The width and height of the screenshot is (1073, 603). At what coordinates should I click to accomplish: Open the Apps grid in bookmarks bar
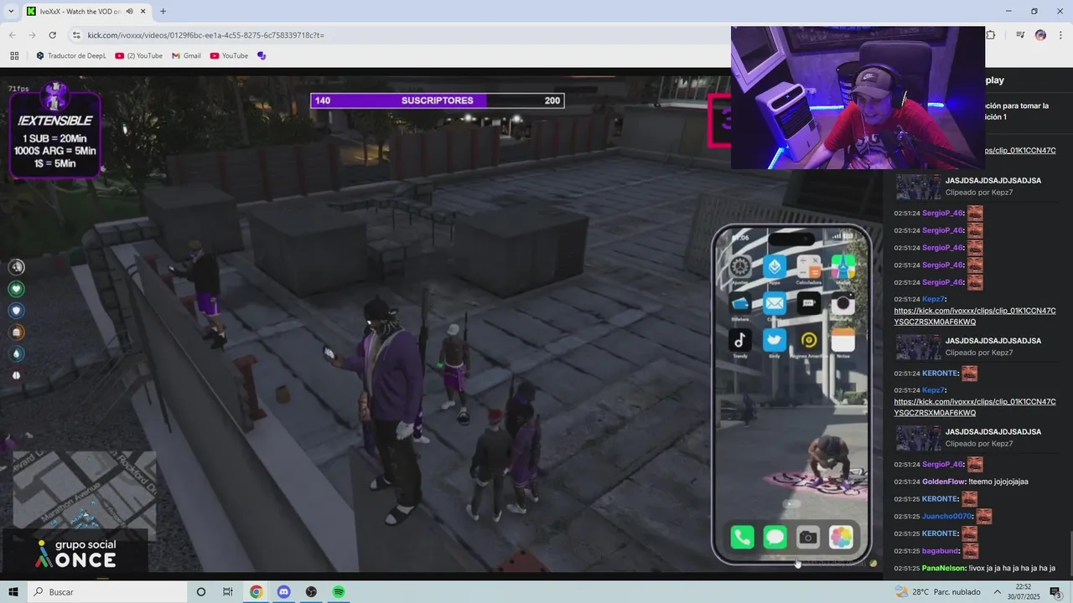(14, 56)
